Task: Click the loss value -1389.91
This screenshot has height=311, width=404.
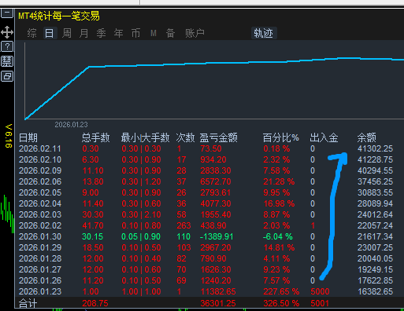Action: click(217, 236)
